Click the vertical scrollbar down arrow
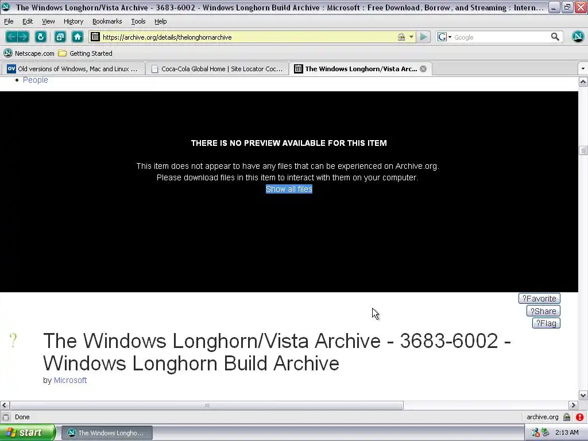 583,395
